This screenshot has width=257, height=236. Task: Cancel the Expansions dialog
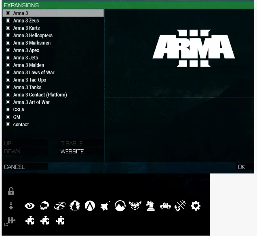point(25,167)
